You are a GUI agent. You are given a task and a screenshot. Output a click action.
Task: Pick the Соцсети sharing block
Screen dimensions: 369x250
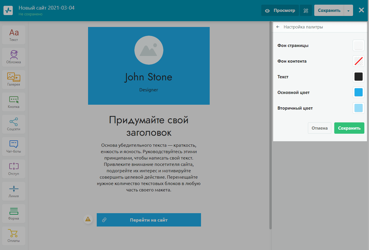point(14,124)
